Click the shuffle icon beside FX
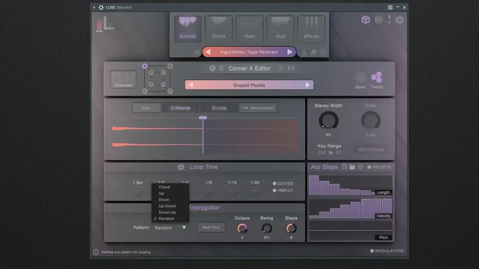Screen dimensions: 479x269 280,68
